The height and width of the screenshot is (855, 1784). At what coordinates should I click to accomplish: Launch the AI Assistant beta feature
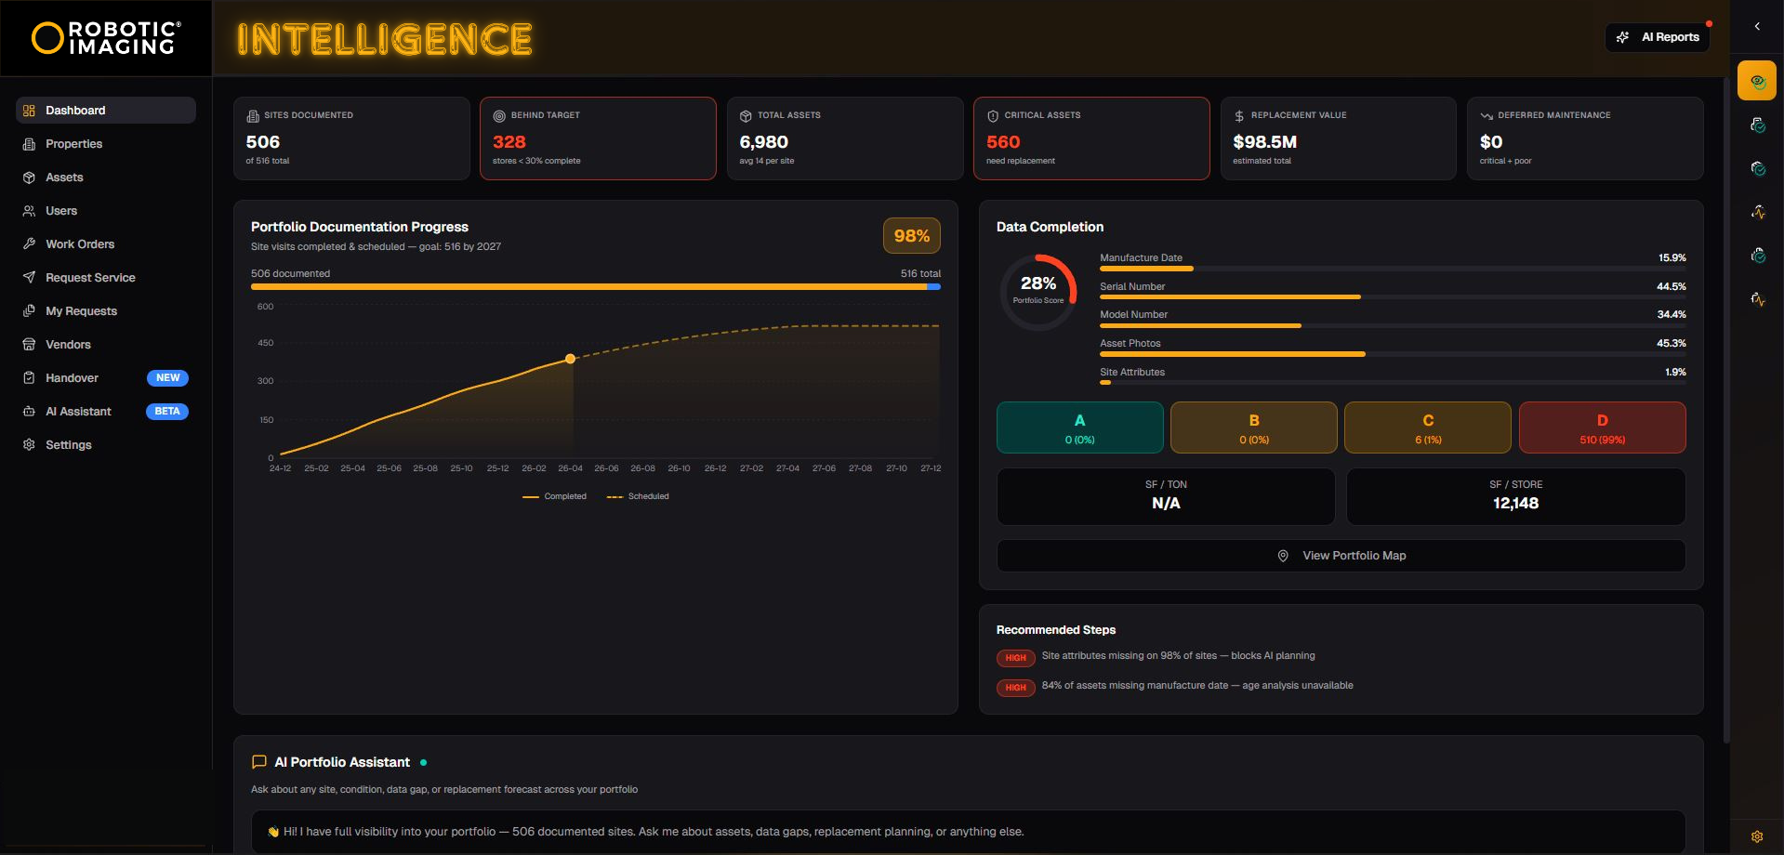click(79, 411)
